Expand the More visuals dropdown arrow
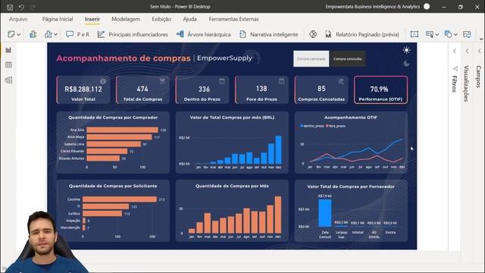 pyautogui.click(x=55, y=35)
